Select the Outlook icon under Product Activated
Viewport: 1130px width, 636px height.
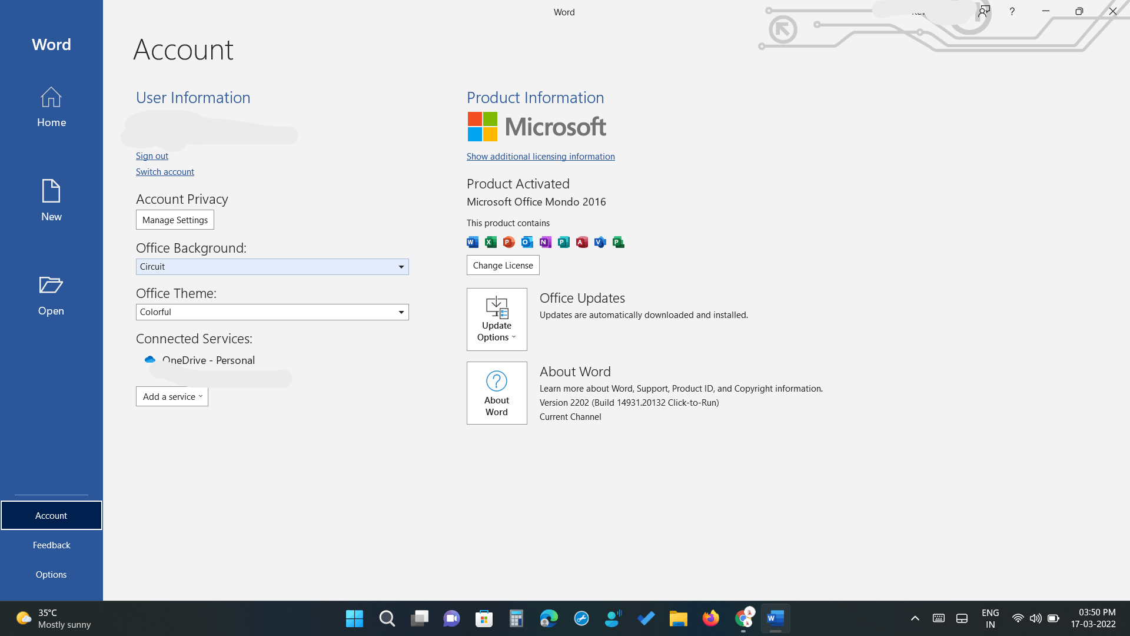527,242
